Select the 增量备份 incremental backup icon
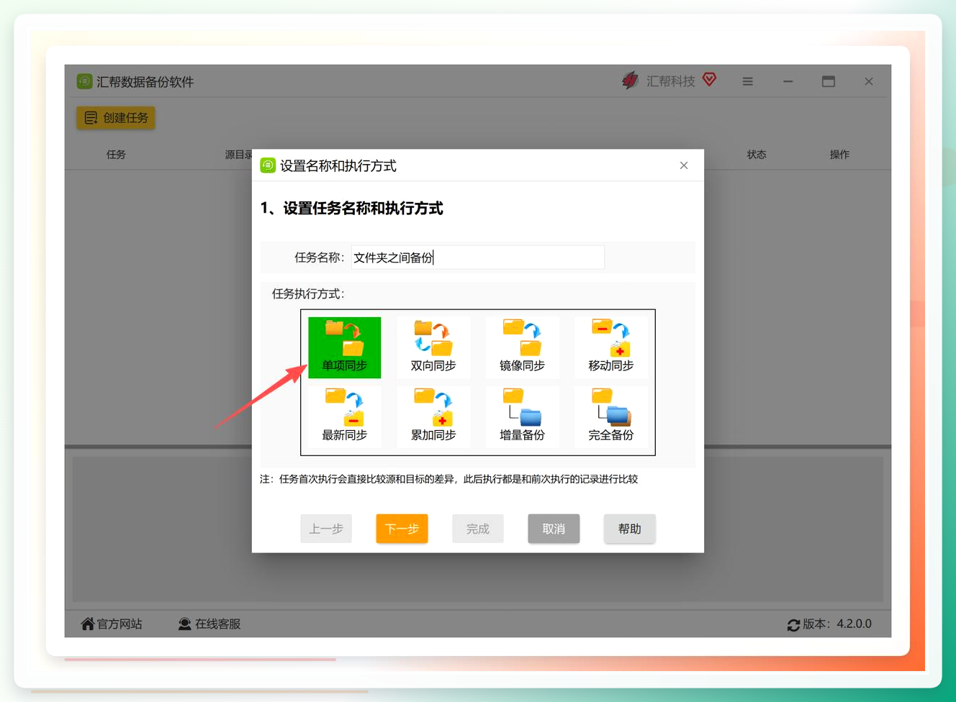The image size is (956, 702). click(x=522, y=416)
